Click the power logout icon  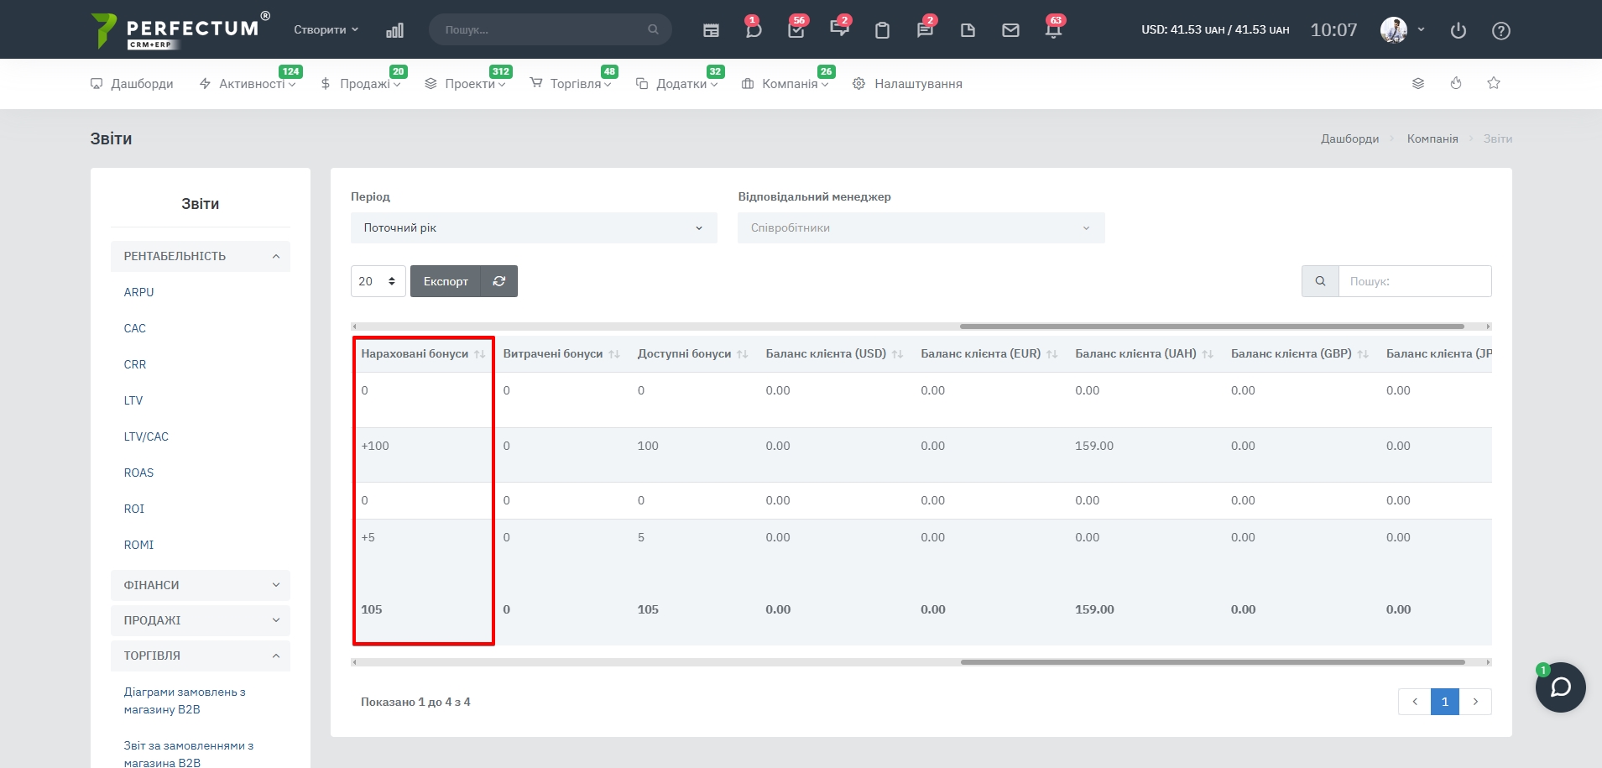[x=1458, y=30]
